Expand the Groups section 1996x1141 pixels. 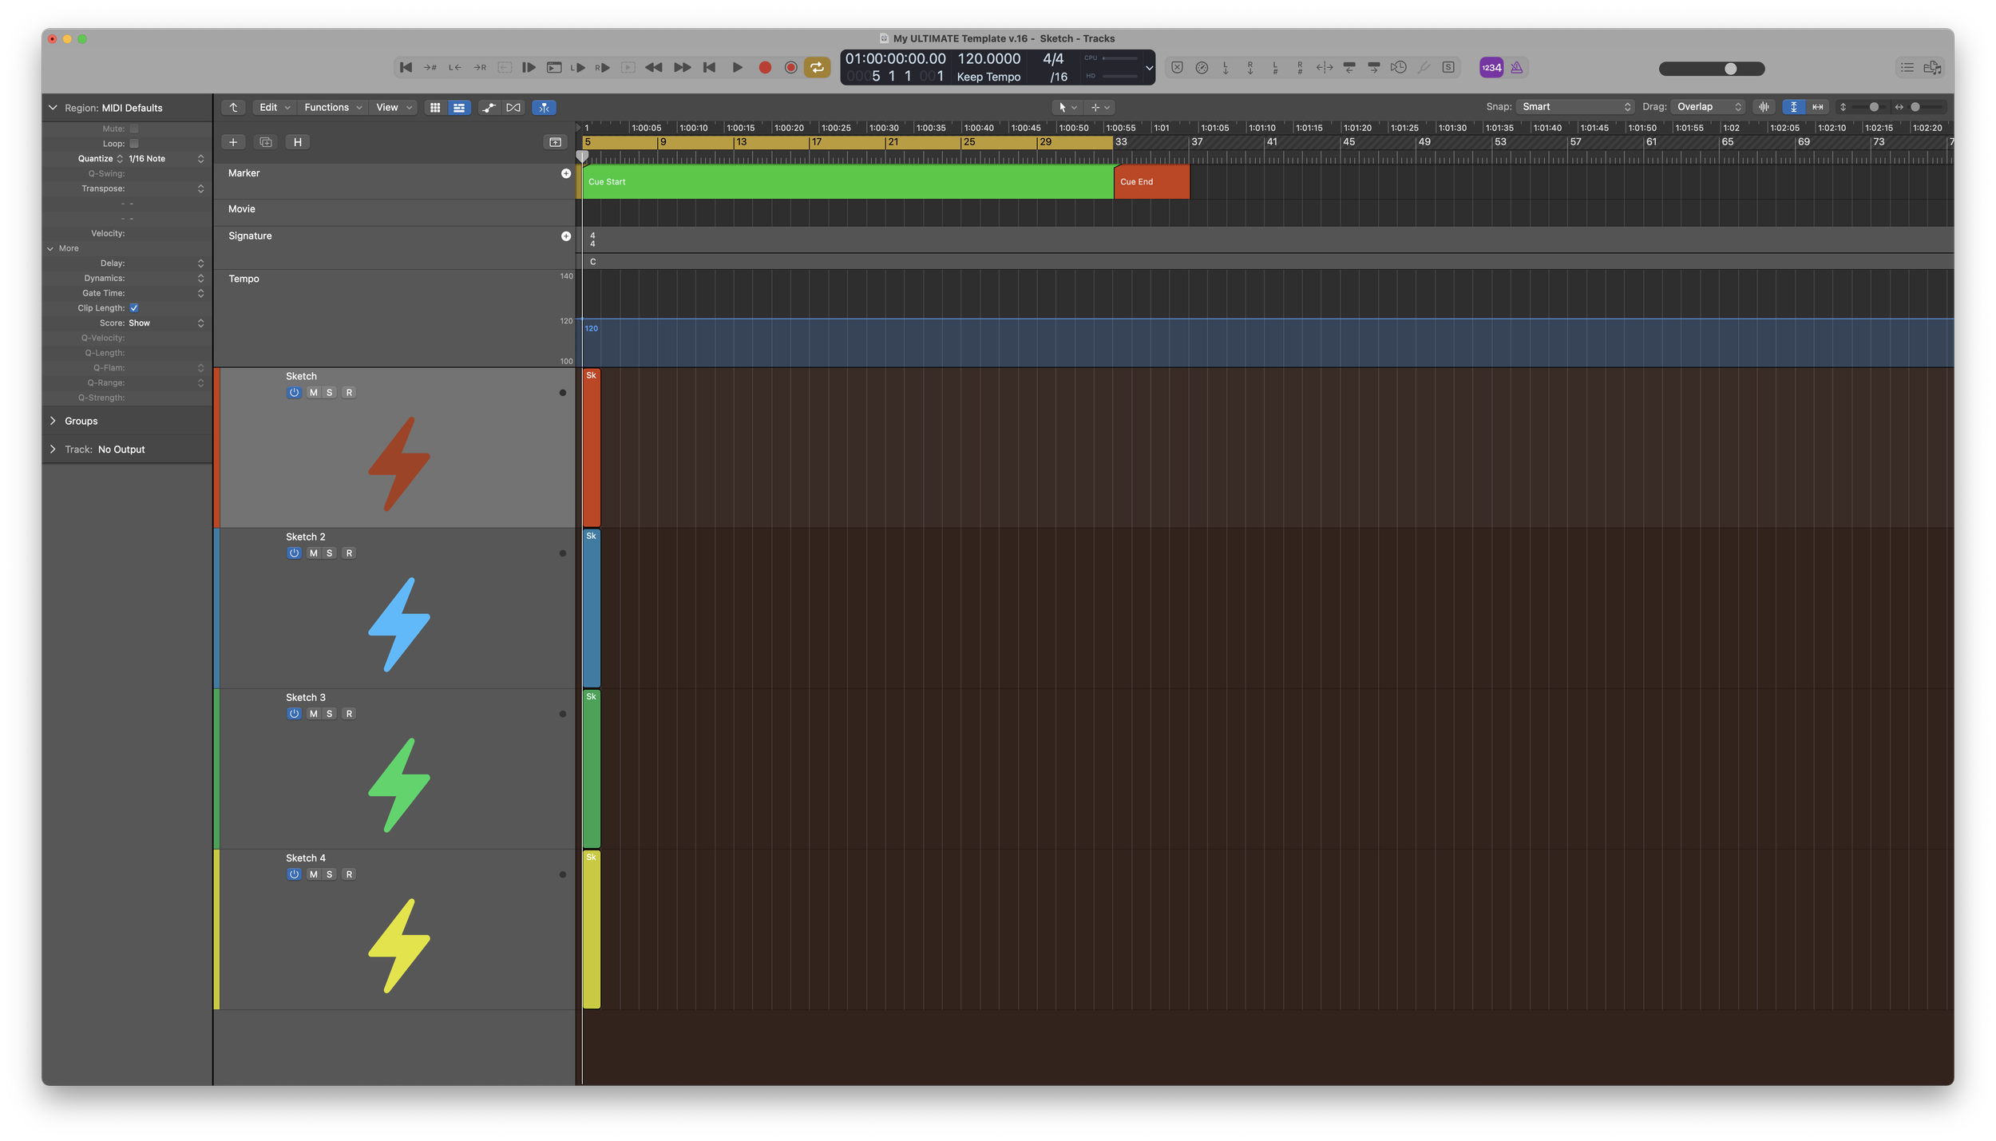click(x=53, y=421)
